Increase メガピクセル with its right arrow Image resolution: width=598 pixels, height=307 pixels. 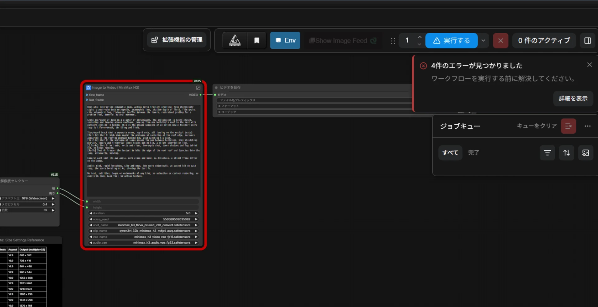[53, 204]
